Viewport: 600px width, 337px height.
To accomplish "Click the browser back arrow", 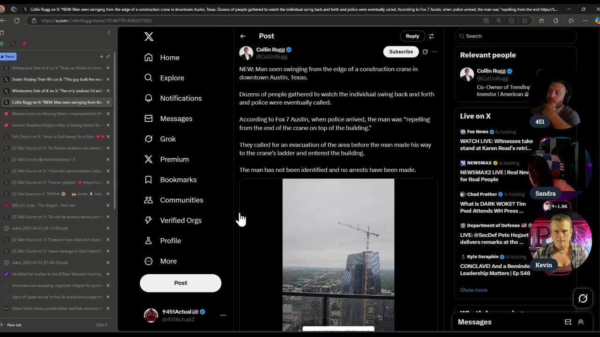I will click(x=3, y=21).
